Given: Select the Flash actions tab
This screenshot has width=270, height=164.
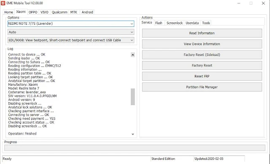Looking at the screenshot, I should point(159,23).
